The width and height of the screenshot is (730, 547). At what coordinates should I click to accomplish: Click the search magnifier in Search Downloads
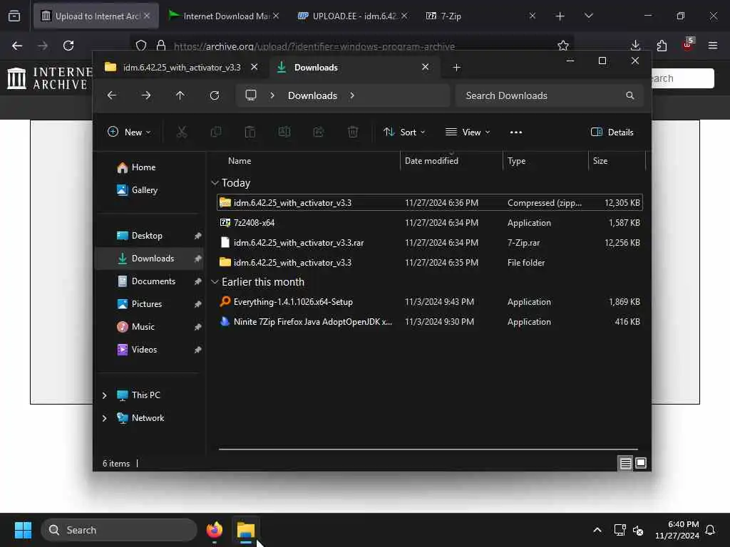coord(630,95)
